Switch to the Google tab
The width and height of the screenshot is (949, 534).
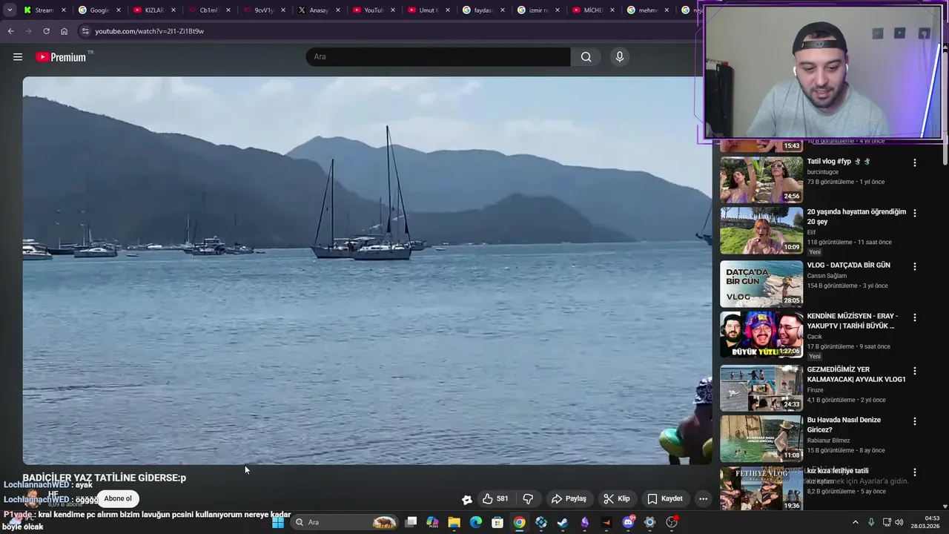tap(99, 10)
